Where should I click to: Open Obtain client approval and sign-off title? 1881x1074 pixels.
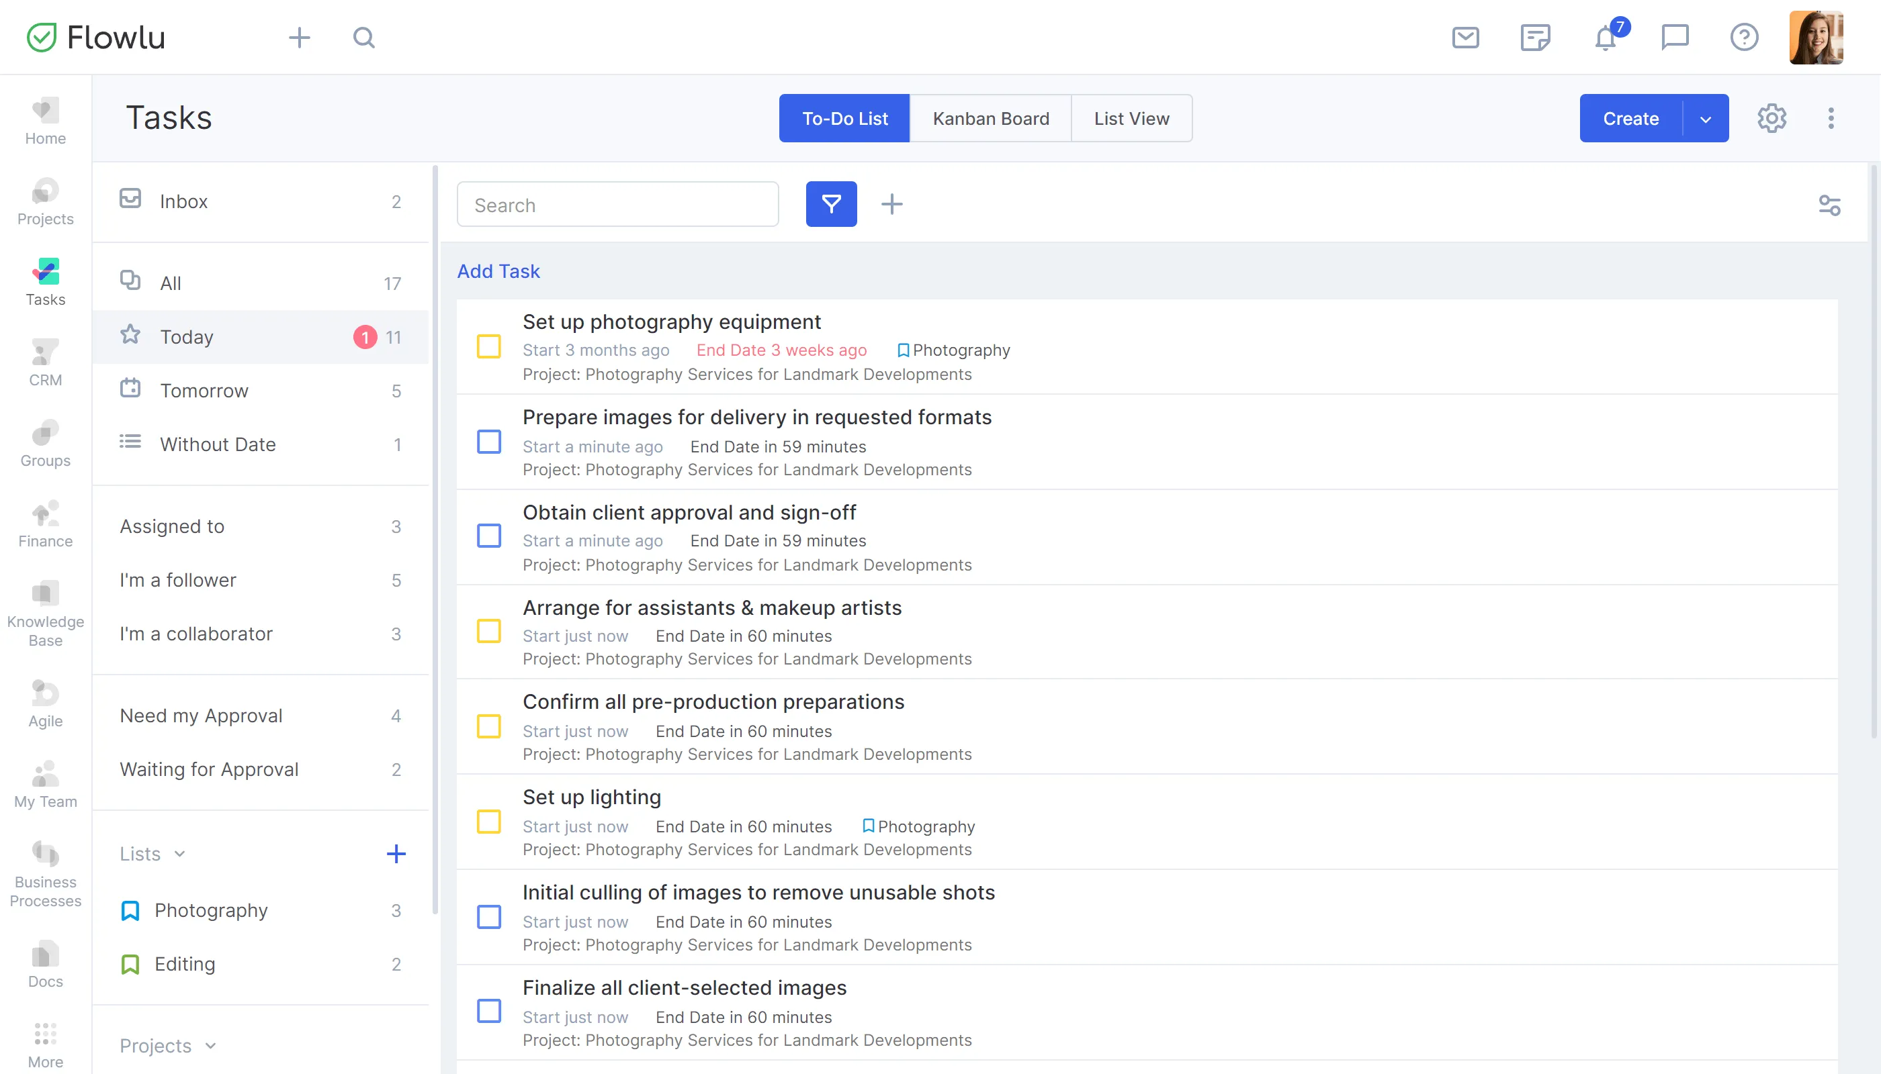(x=689, y=513)
